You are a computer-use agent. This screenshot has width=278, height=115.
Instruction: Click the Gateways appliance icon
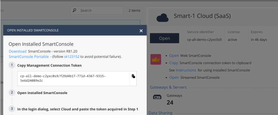pyautogui.click(x=157, y=97)
